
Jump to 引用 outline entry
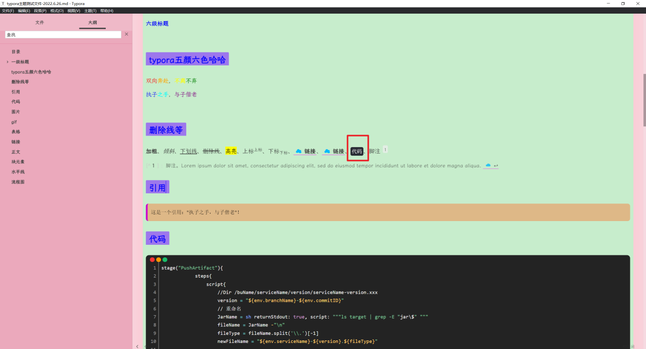[16, 92]
